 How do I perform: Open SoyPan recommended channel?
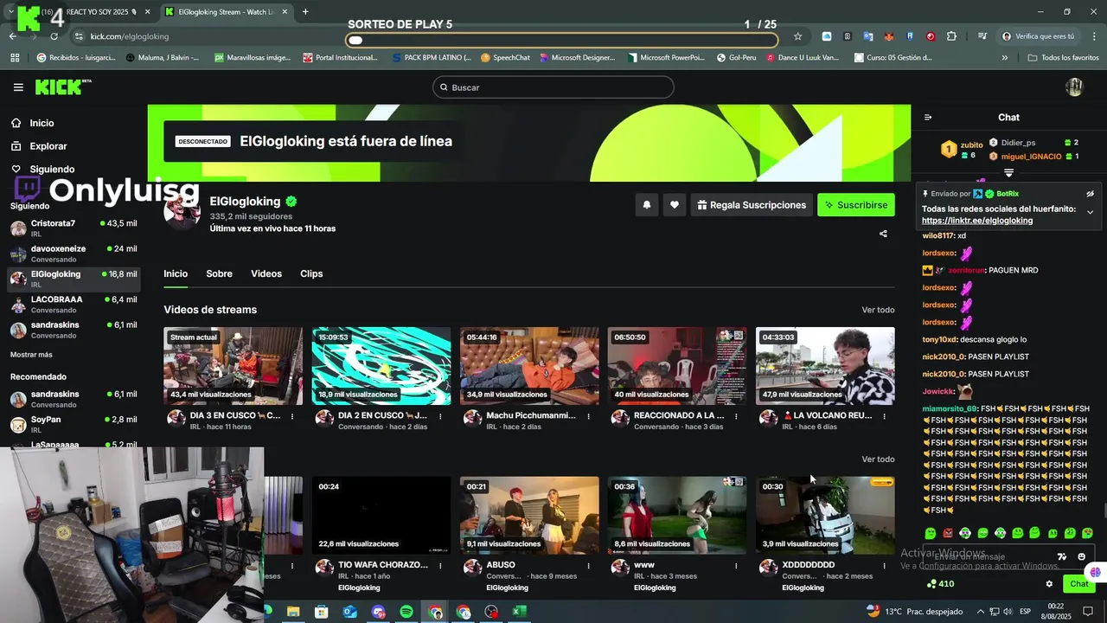point(73,424)
